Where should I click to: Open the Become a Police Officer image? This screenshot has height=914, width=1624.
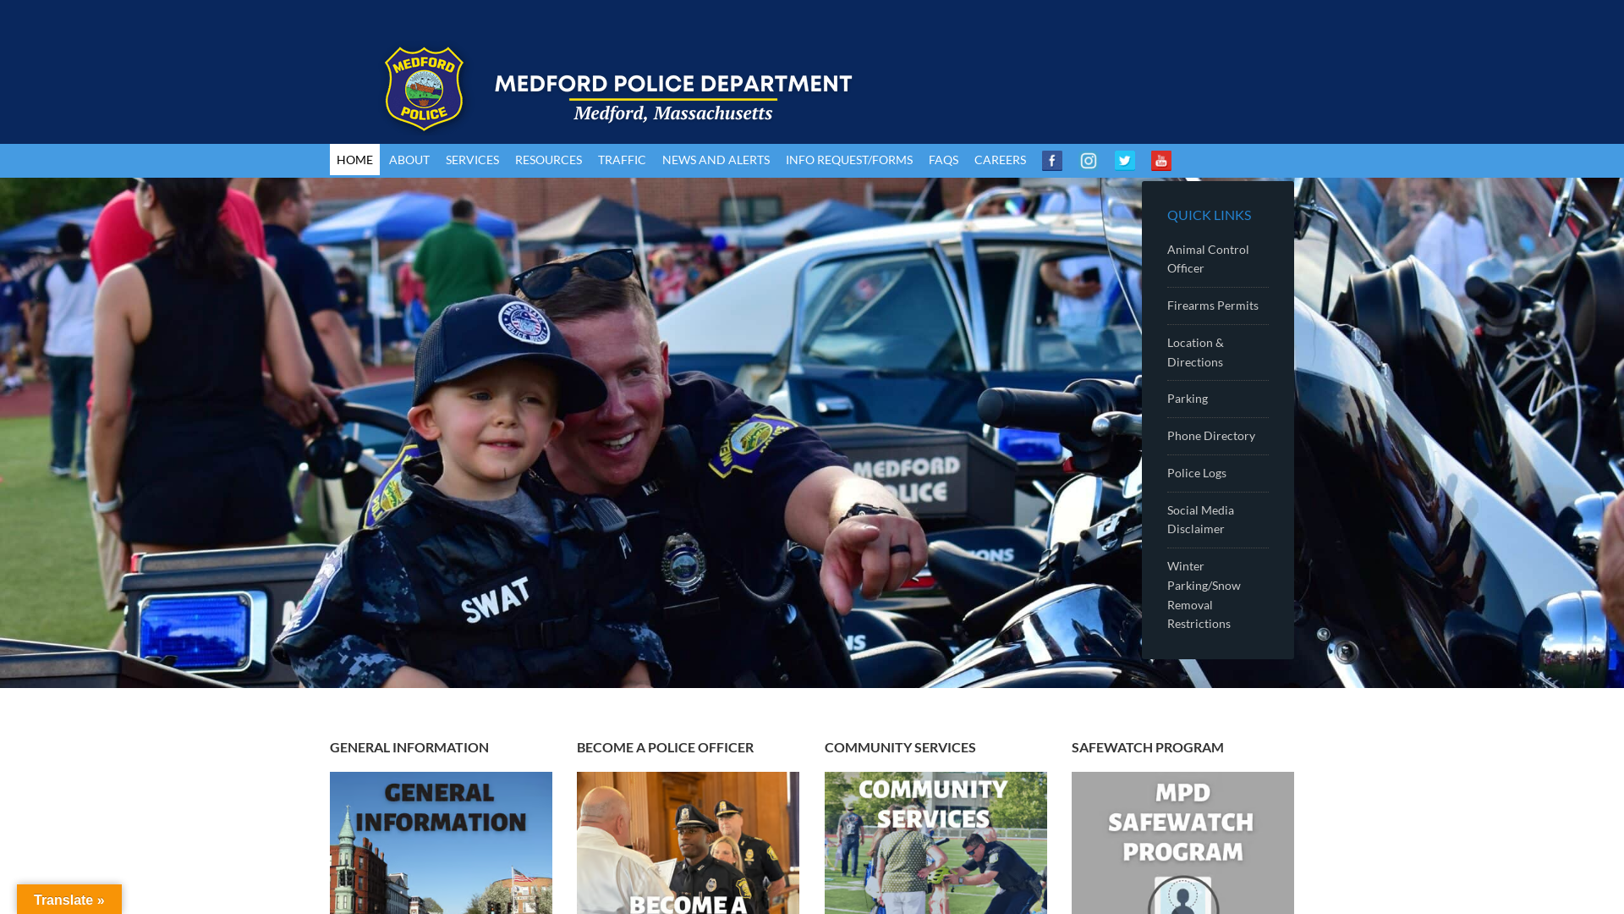click(x=688, y=843)
